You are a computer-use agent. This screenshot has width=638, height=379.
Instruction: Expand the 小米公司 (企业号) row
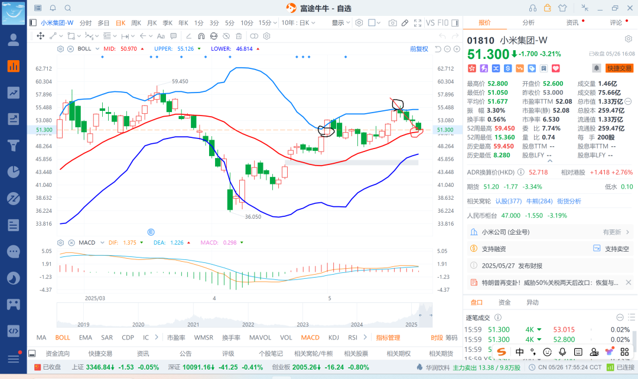[550, 232]
